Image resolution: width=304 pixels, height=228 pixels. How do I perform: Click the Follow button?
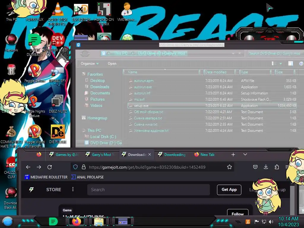coord(237,213)
